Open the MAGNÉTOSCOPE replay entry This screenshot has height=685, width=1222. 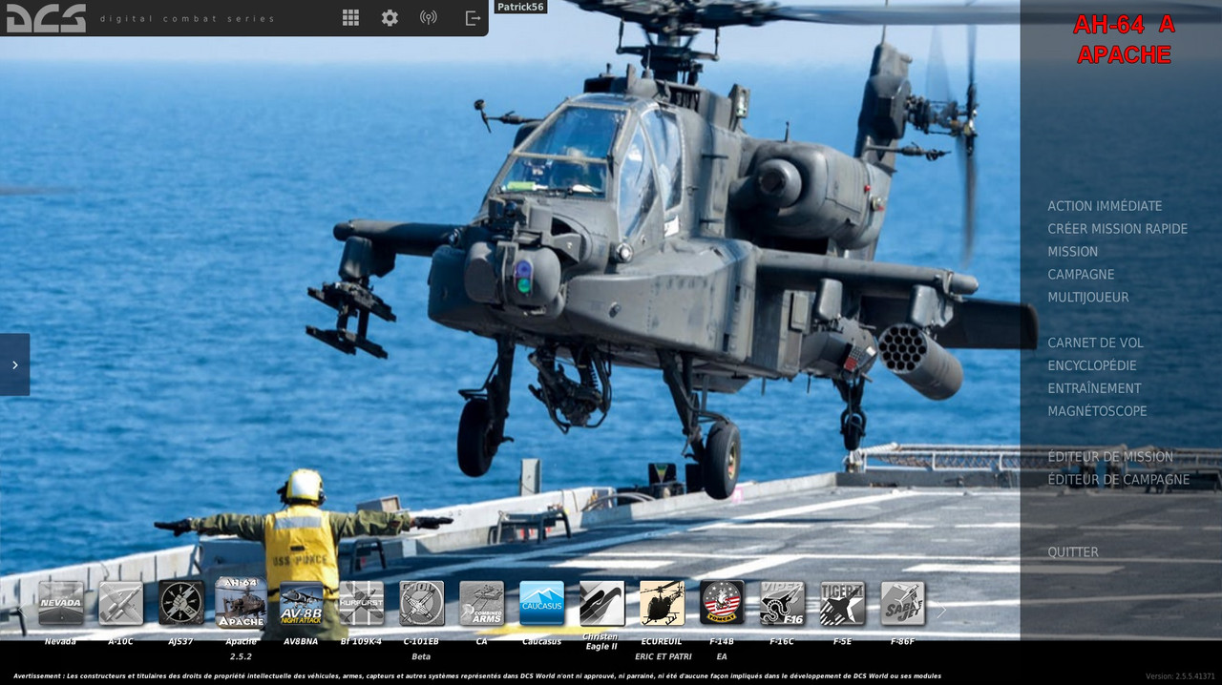pyautogui.click(x=1097, y=412)
